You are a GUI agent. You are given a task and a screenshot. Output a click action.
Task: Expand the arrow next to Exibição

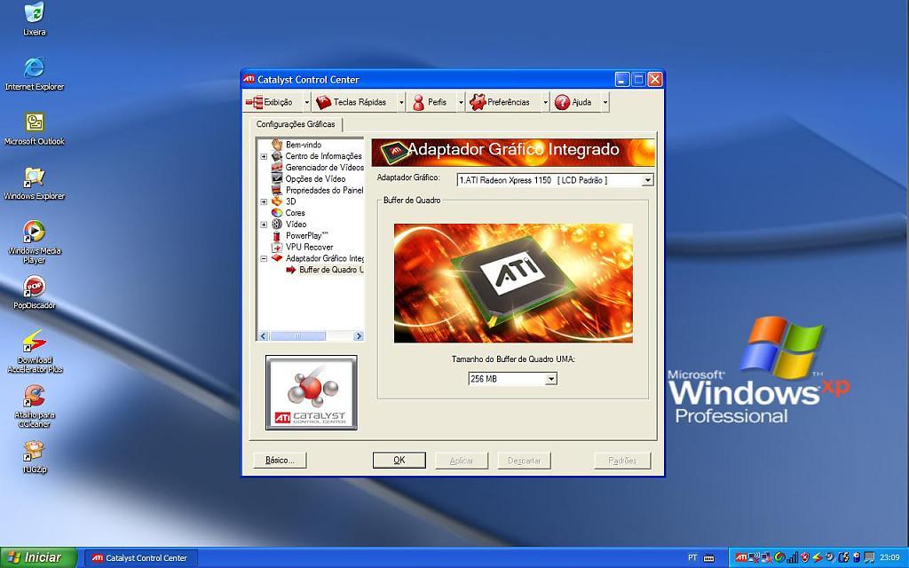point(307,102)
